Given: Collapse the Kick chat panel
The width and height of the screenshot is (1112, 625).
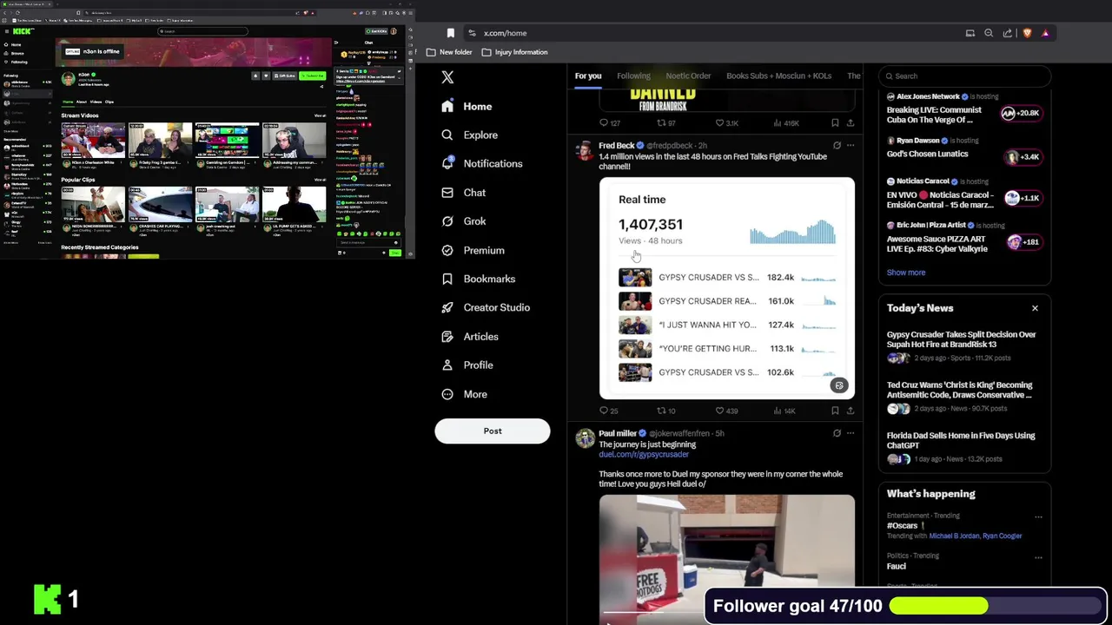Looking at the screenshot, I should 336,43.
